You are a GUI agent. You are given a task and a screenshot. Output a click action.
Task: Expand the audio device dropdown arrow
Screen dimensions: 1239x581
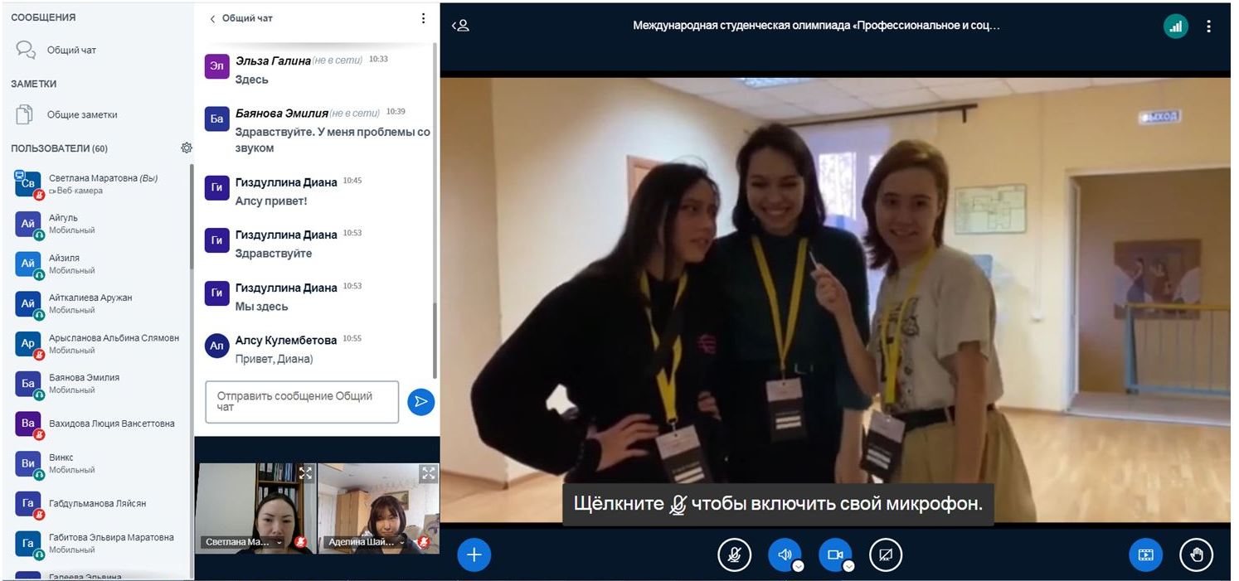click(798, 566)
